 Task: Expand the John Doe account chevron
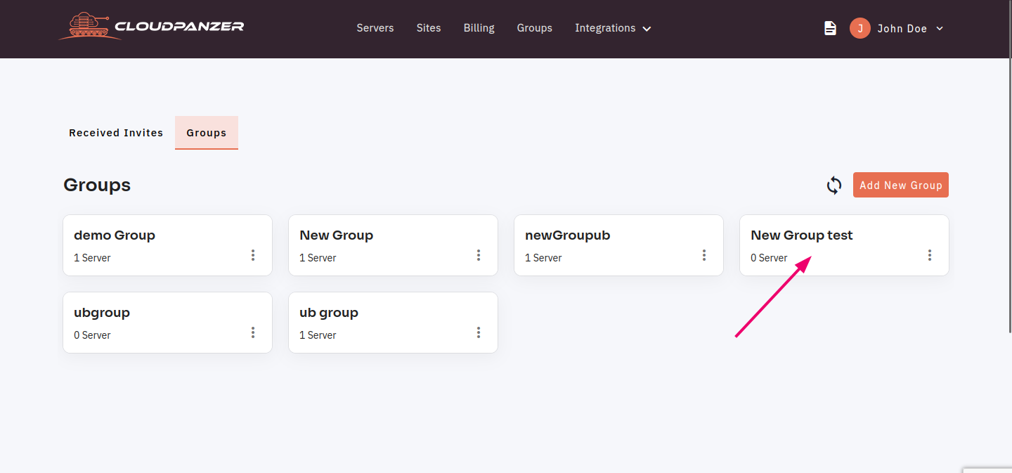click(940, 29)
